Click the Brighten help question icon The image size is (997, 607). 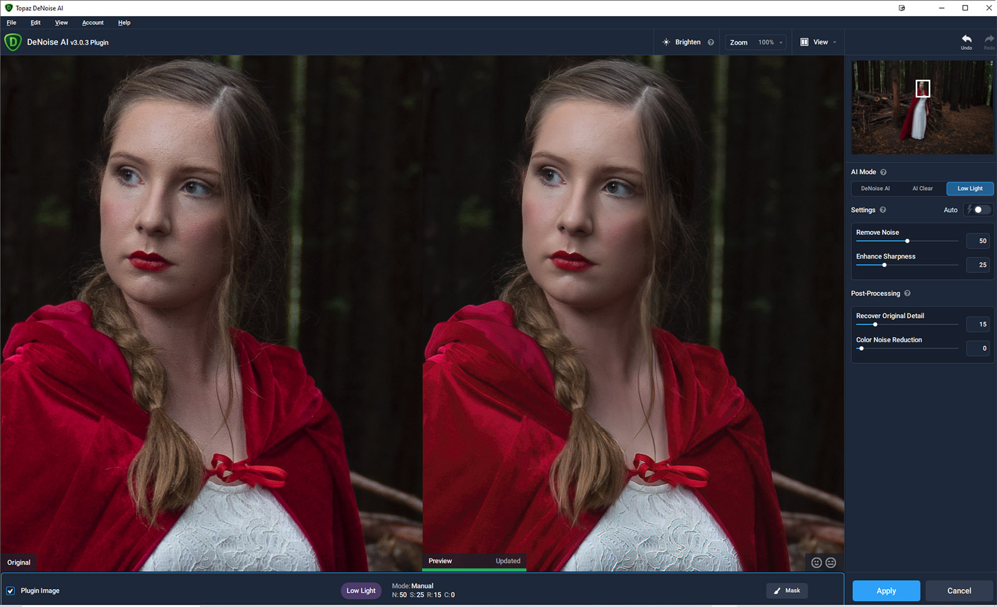[710, 42]
